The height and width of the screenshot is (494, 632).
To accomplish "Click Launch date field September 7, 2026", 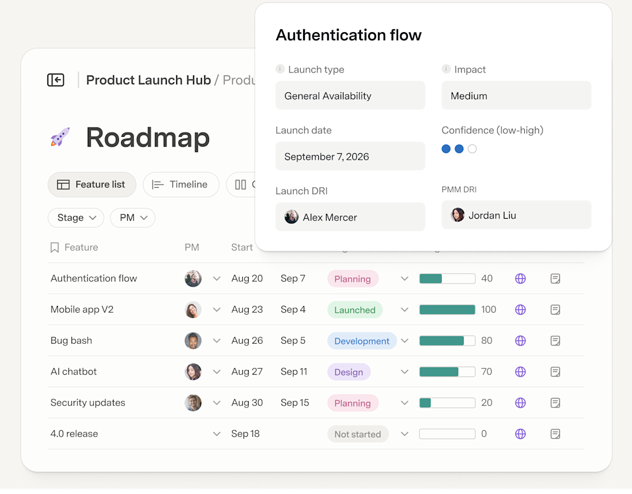I will coord(351,156).
